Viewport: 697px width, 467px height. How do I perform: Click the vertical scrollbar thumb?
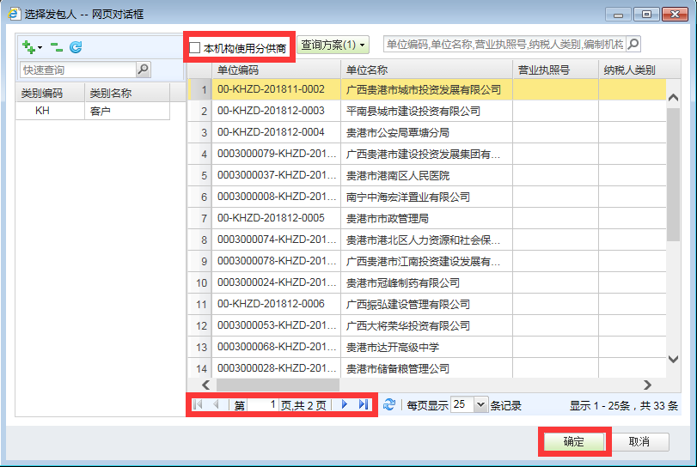[674, 174]
